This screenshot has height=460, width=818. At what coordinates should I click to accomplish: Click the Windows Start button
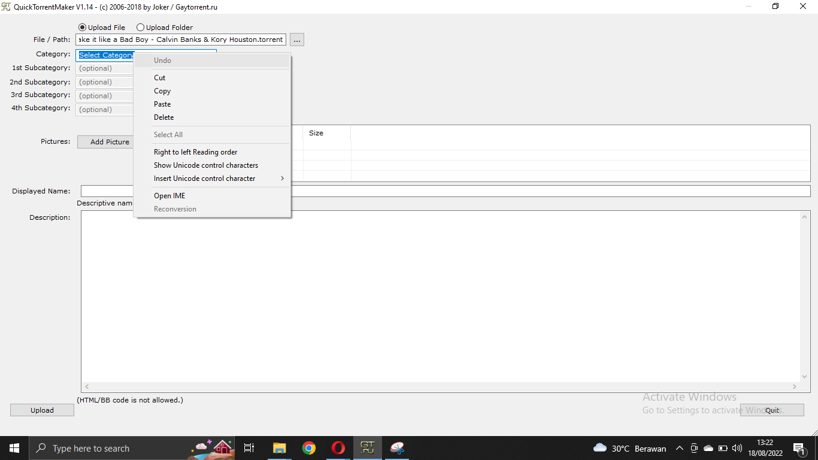[14, 448]
